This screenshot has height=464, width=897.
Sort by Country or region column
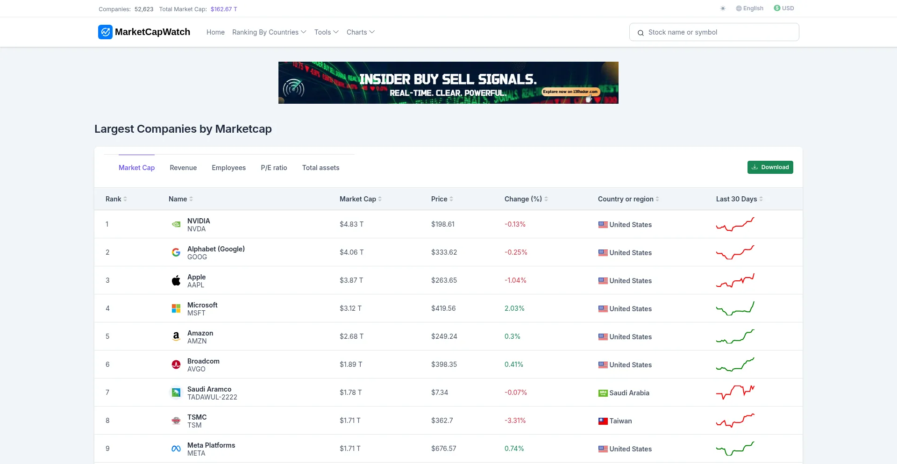click(x=628, y=199)
